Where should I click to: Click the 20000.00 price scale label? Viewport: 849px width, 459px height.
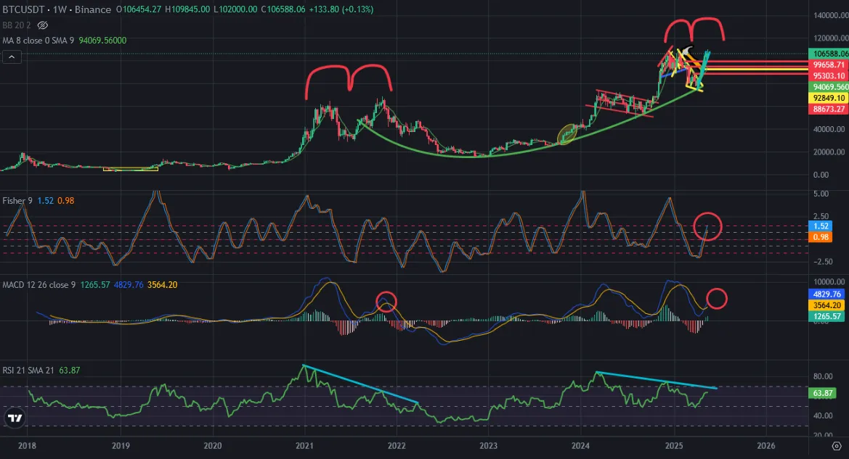[829, 152]
